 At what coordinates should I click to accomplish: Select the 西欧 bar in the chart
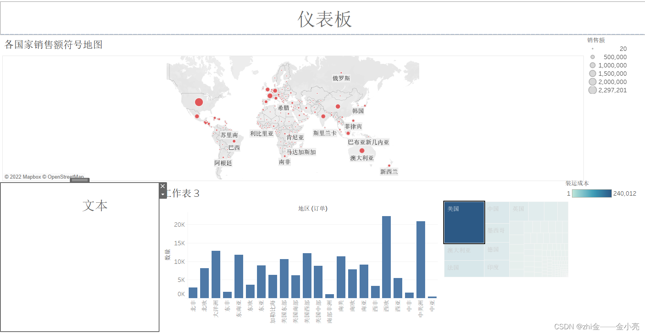tap(386, 257)
